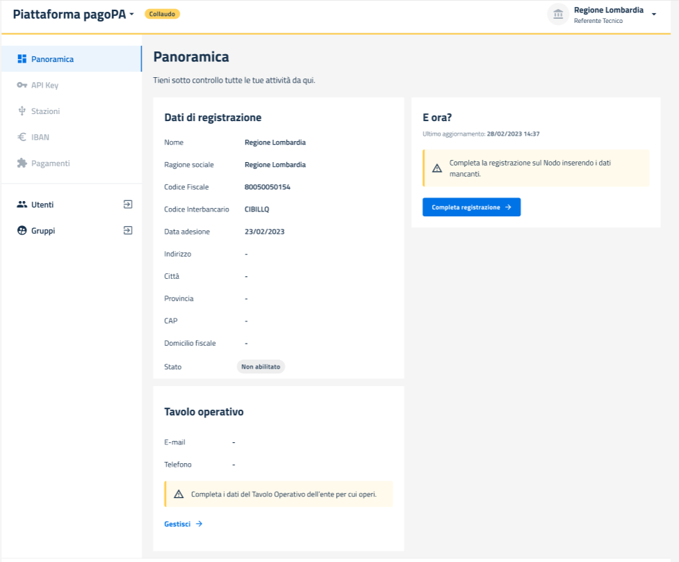The width and height of the screenshot is (679, 562).
Task: Click the institution avatar icon for Regione Lombardia
Action: [558, 15]
